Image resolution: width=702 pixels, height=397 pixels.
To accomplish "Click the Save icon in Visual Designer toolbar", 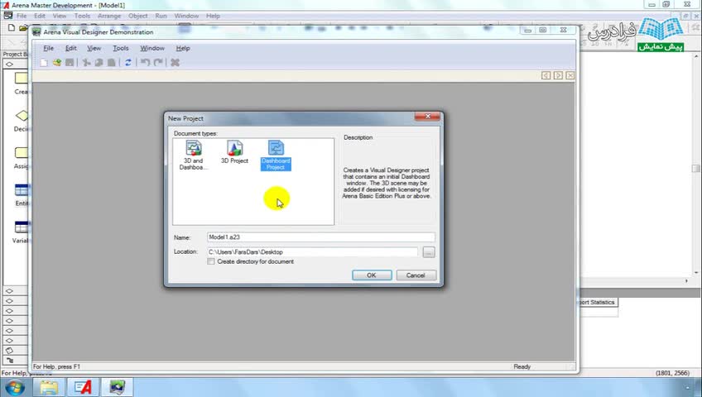I will (x=70, y=63).
